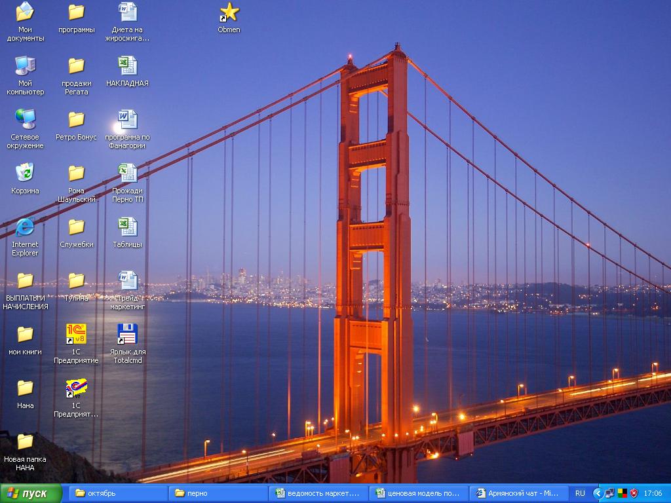Click the red security shield tray icon
Viewport: 671px width, 503px height.
click(634, 493)
